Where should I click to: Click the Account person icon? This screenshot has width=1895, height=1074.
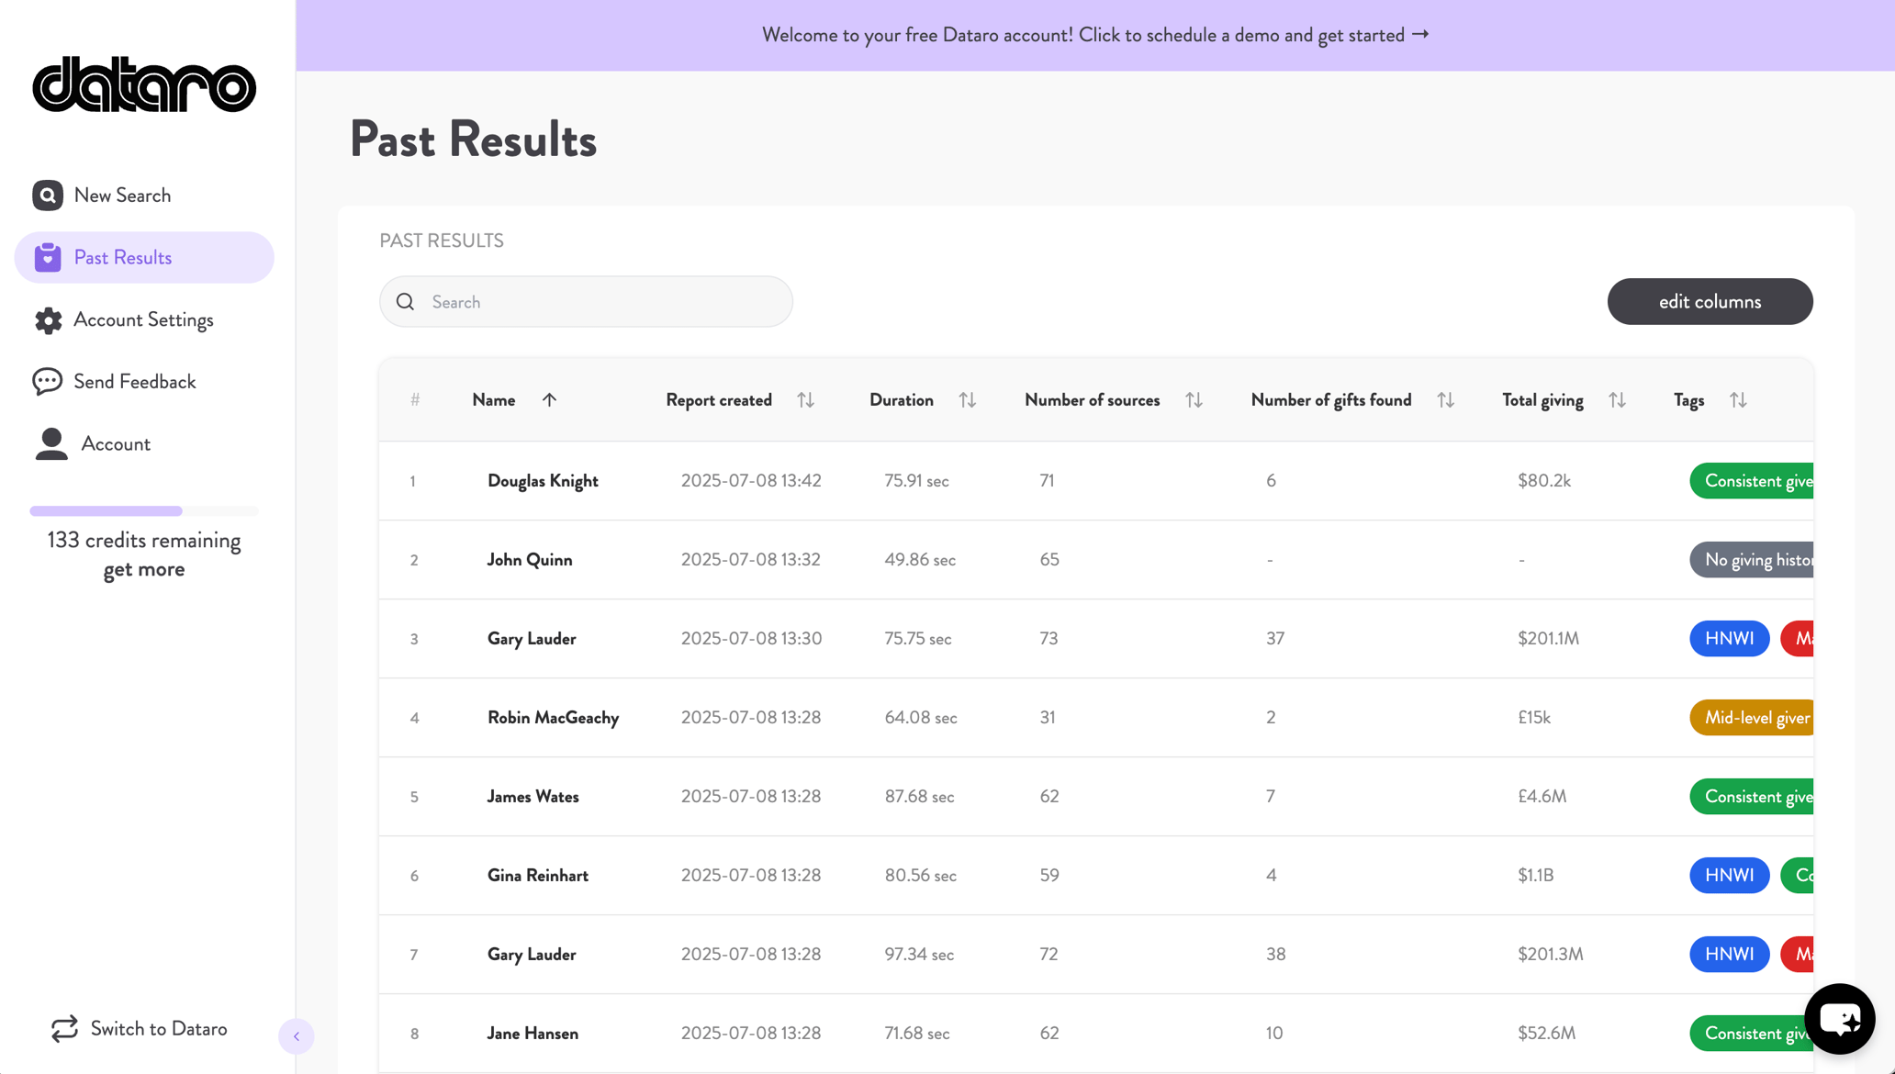51,443
